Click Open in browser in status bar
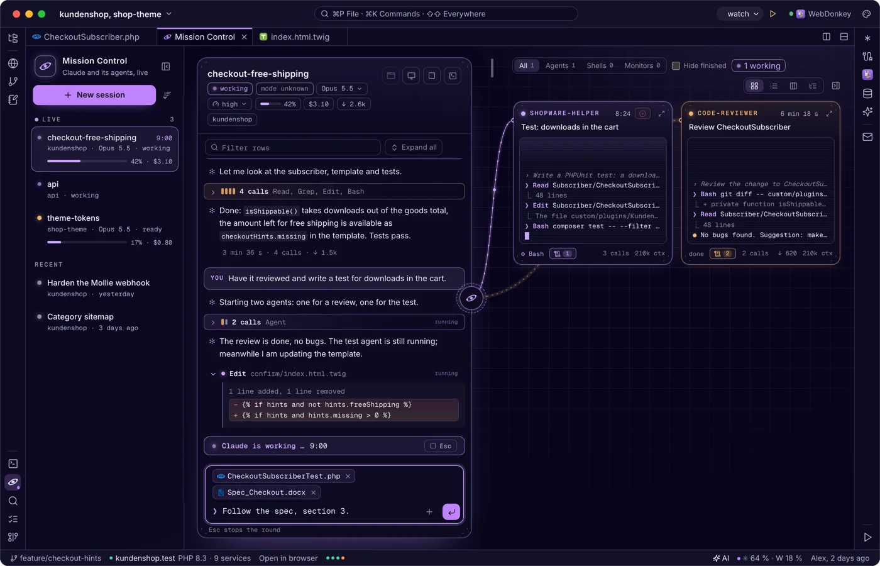Image resolution: width=880 pixels, height=566 pixels. click(289, 558)
